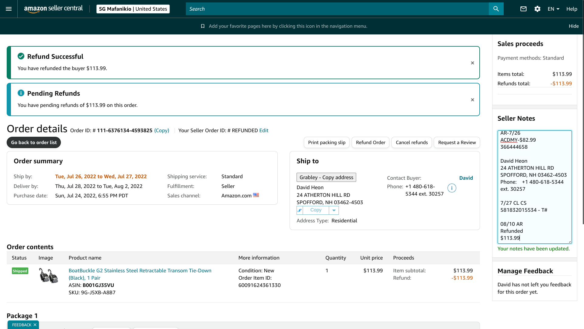
Task: Close the FEEDBACK tab
Action: point(35,325)
